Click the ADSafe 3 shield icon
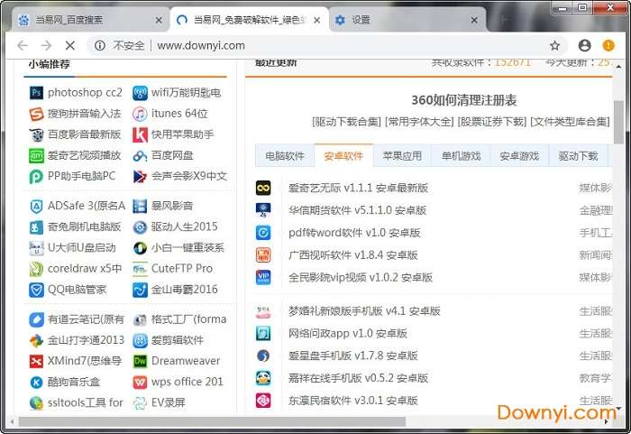The height and width of the screenshot is (434, 631). coord(36,207)
